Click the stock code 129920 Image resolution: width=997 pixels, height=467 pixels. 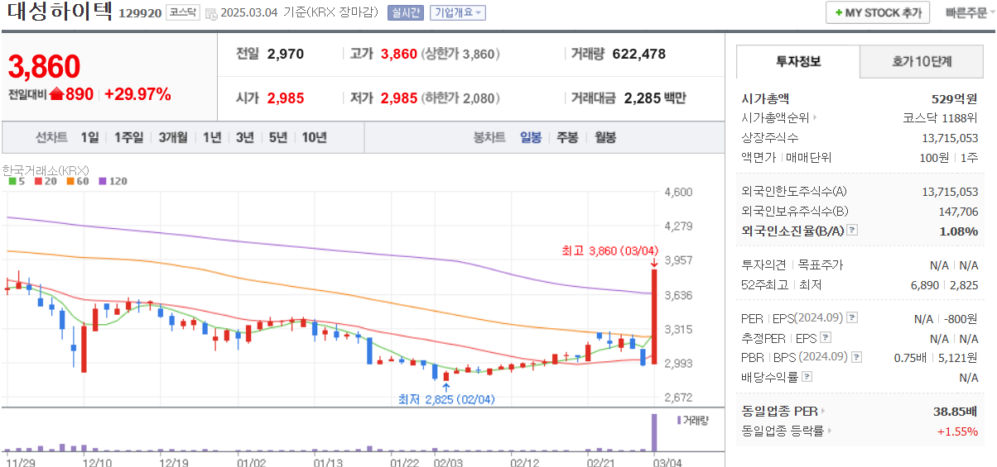click(140, 13)
